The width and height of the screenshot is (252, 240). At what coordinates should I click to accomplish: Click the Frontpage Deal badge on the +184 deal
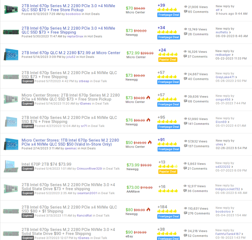point(169,216)
